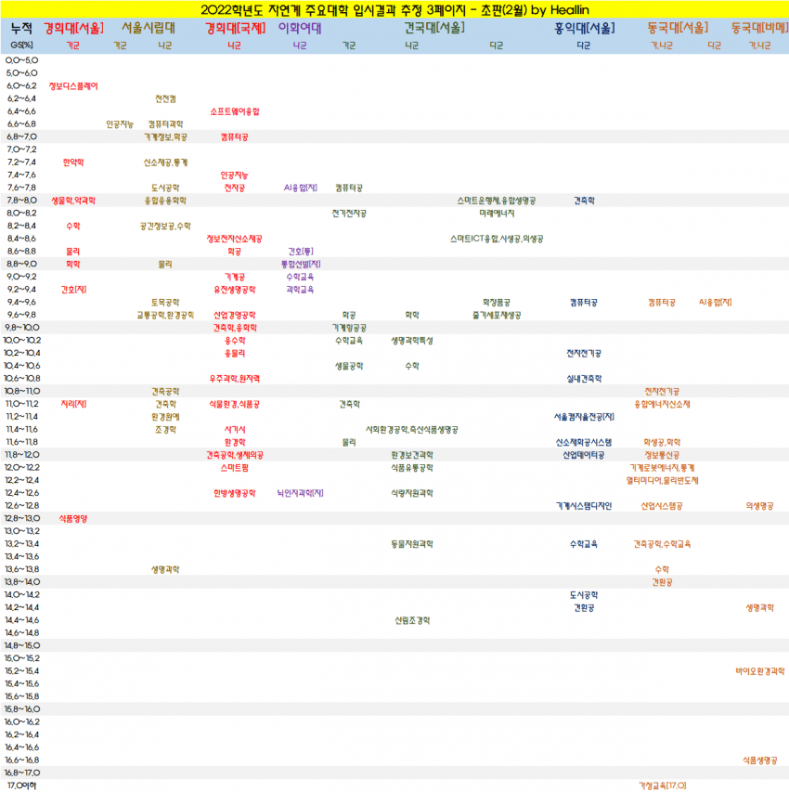This screenshot has width=789, height=792.
Task: Click the 식품영양 cell
Action: tap(73, 518)
